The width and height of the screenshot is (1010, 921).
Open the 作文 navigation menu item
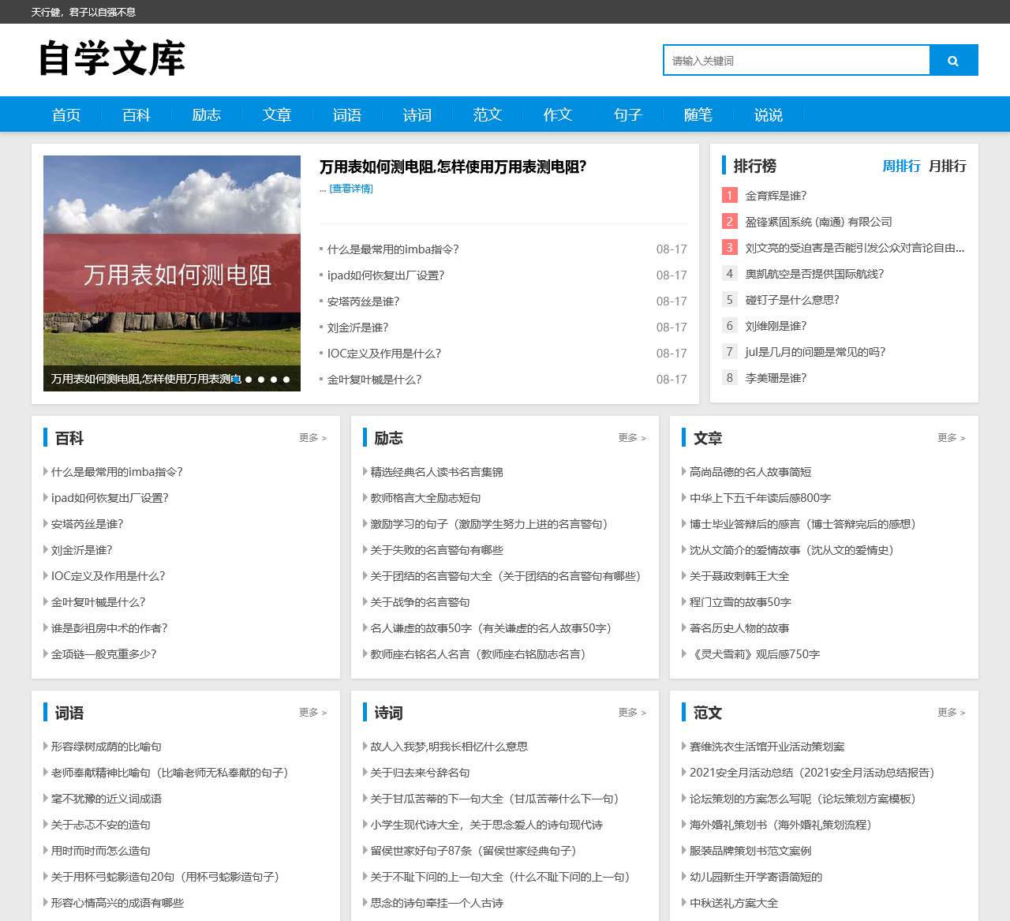coord(557,114)
